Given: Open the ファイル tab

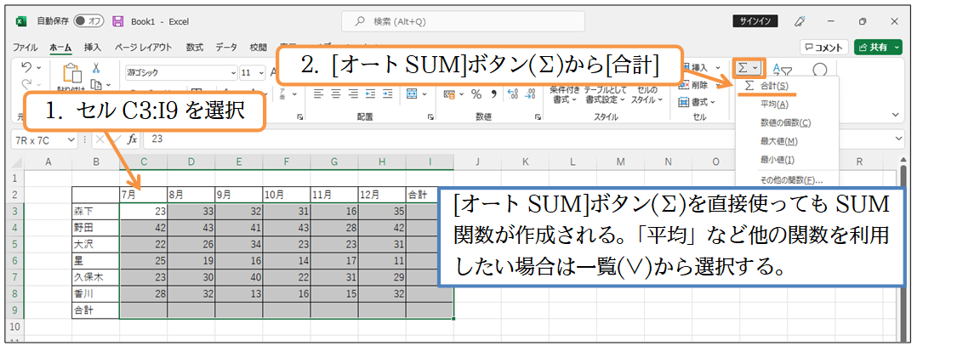Looking at the screenshot, I should (x=25, y=47).
